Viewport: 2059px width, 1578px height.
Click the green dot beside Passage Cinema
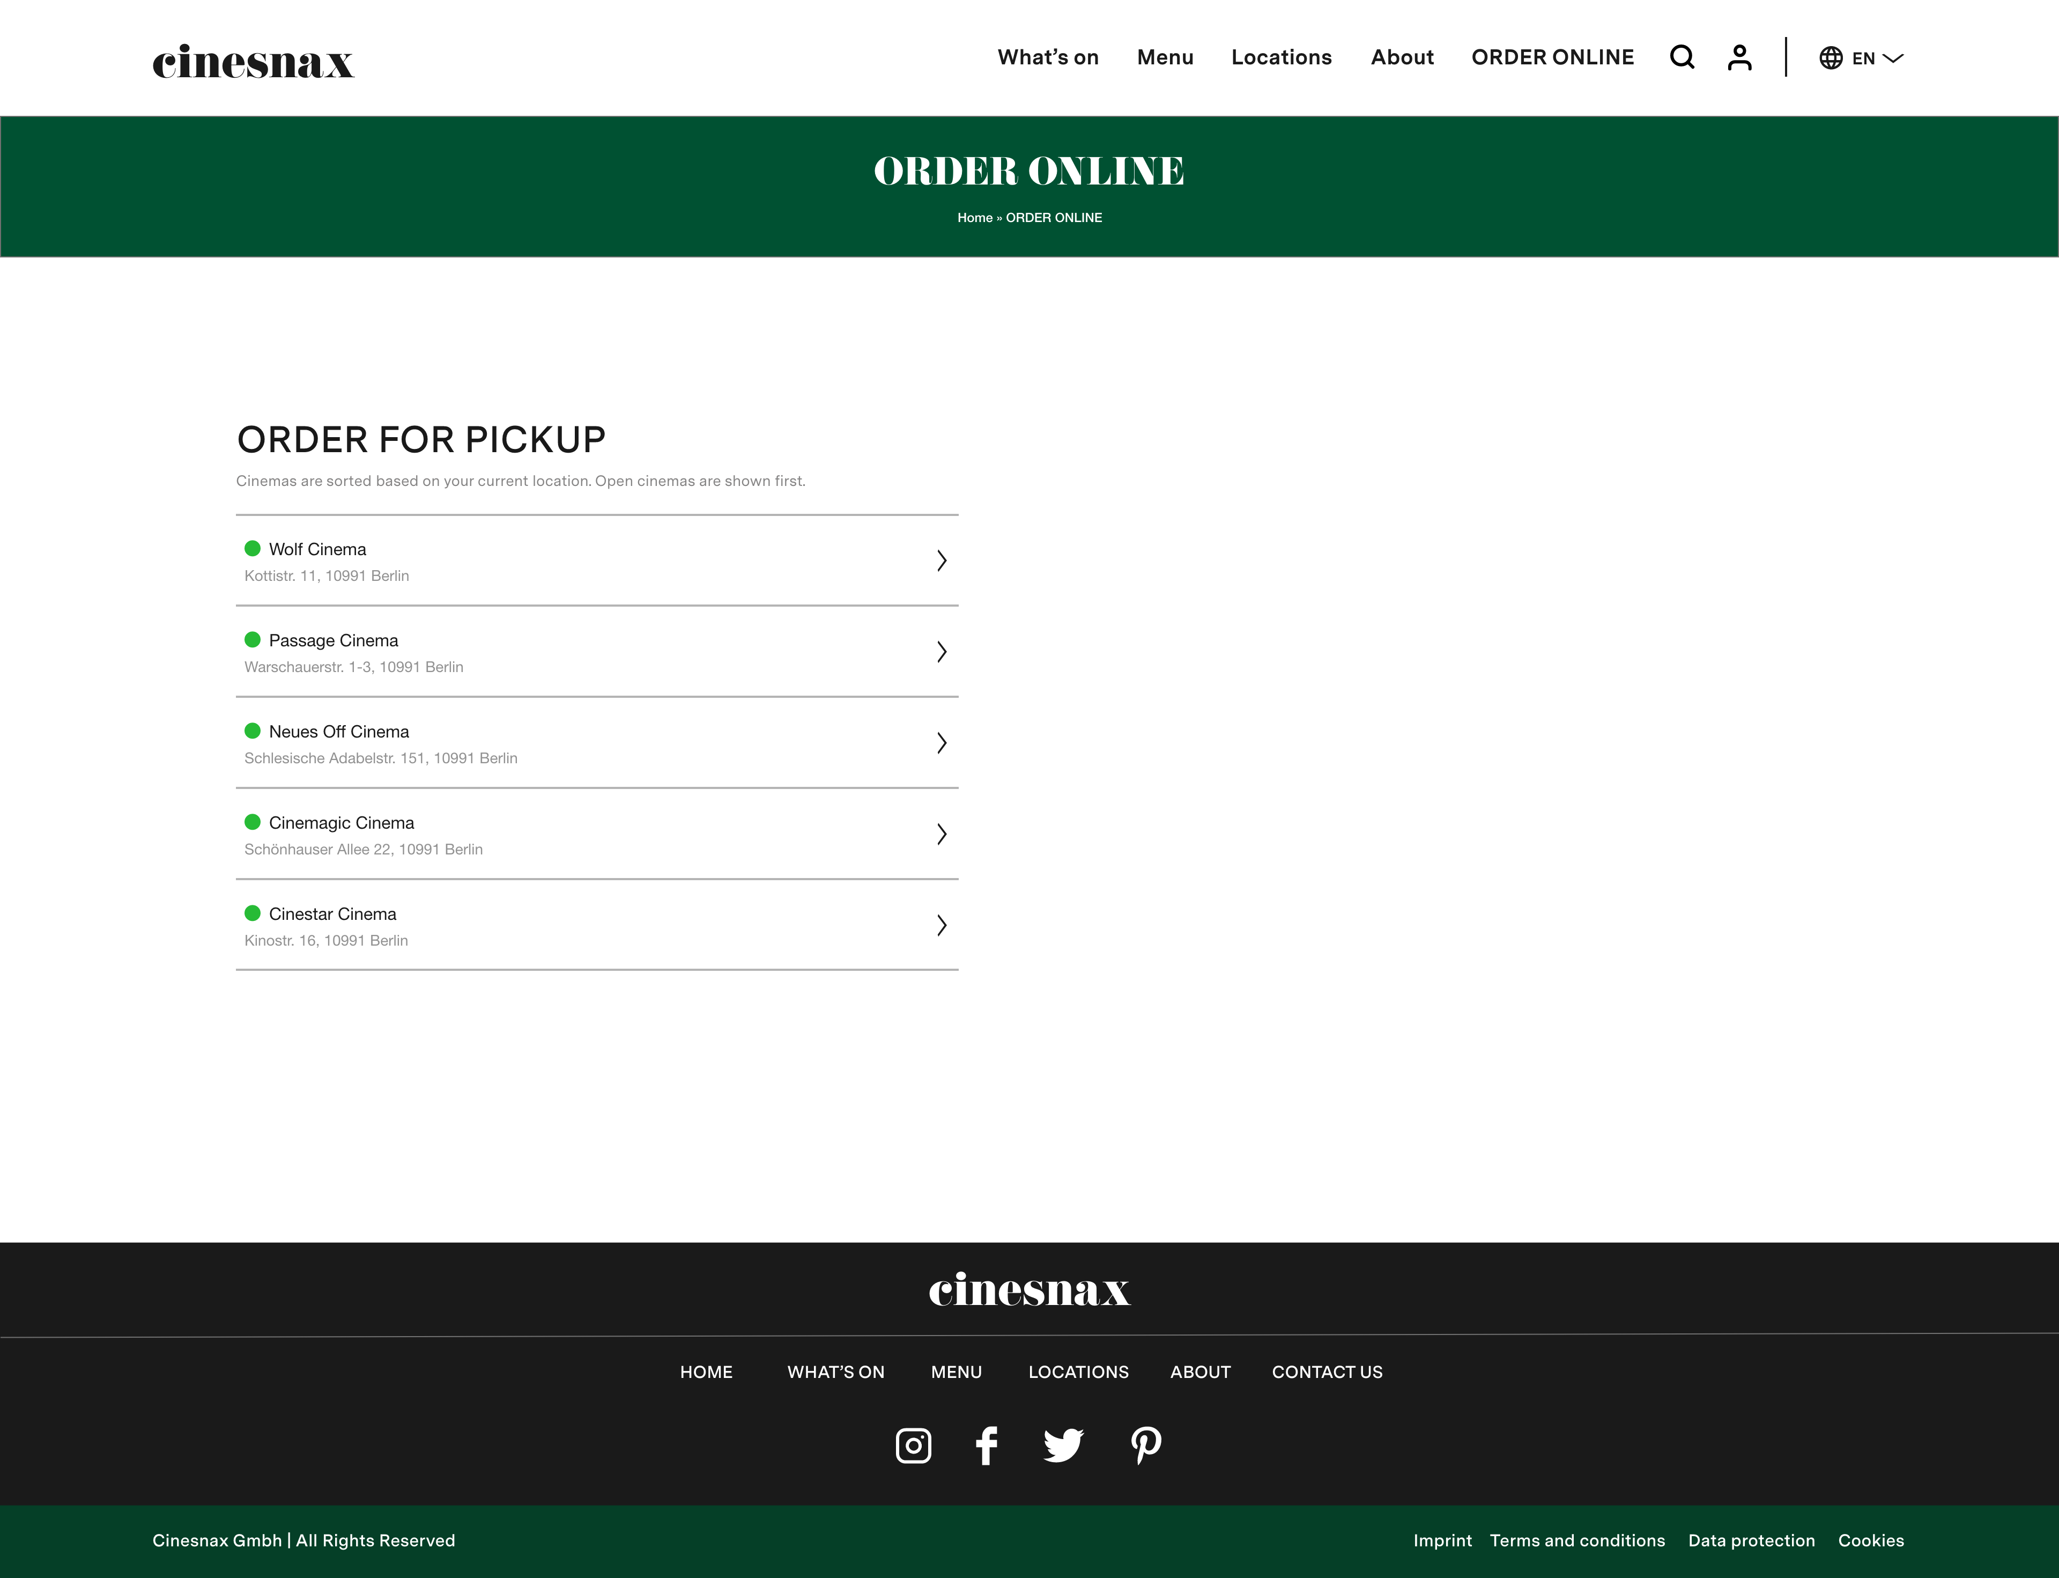(253, 640)
